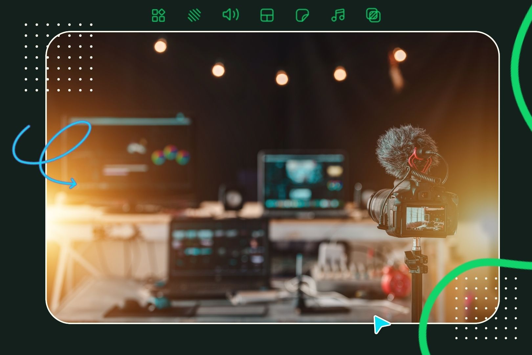Click the camera's rear LCD screen
Viewport: 532px width, 355px height.
[x=425, y=218]
